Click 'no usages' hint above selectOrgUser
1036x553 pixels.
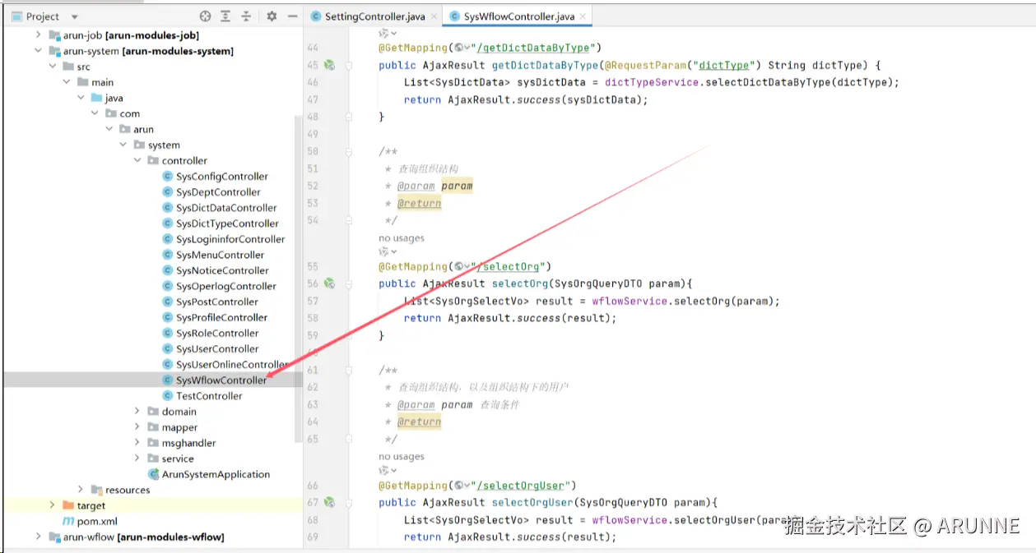pyautogui.click(x=402, y=457)
